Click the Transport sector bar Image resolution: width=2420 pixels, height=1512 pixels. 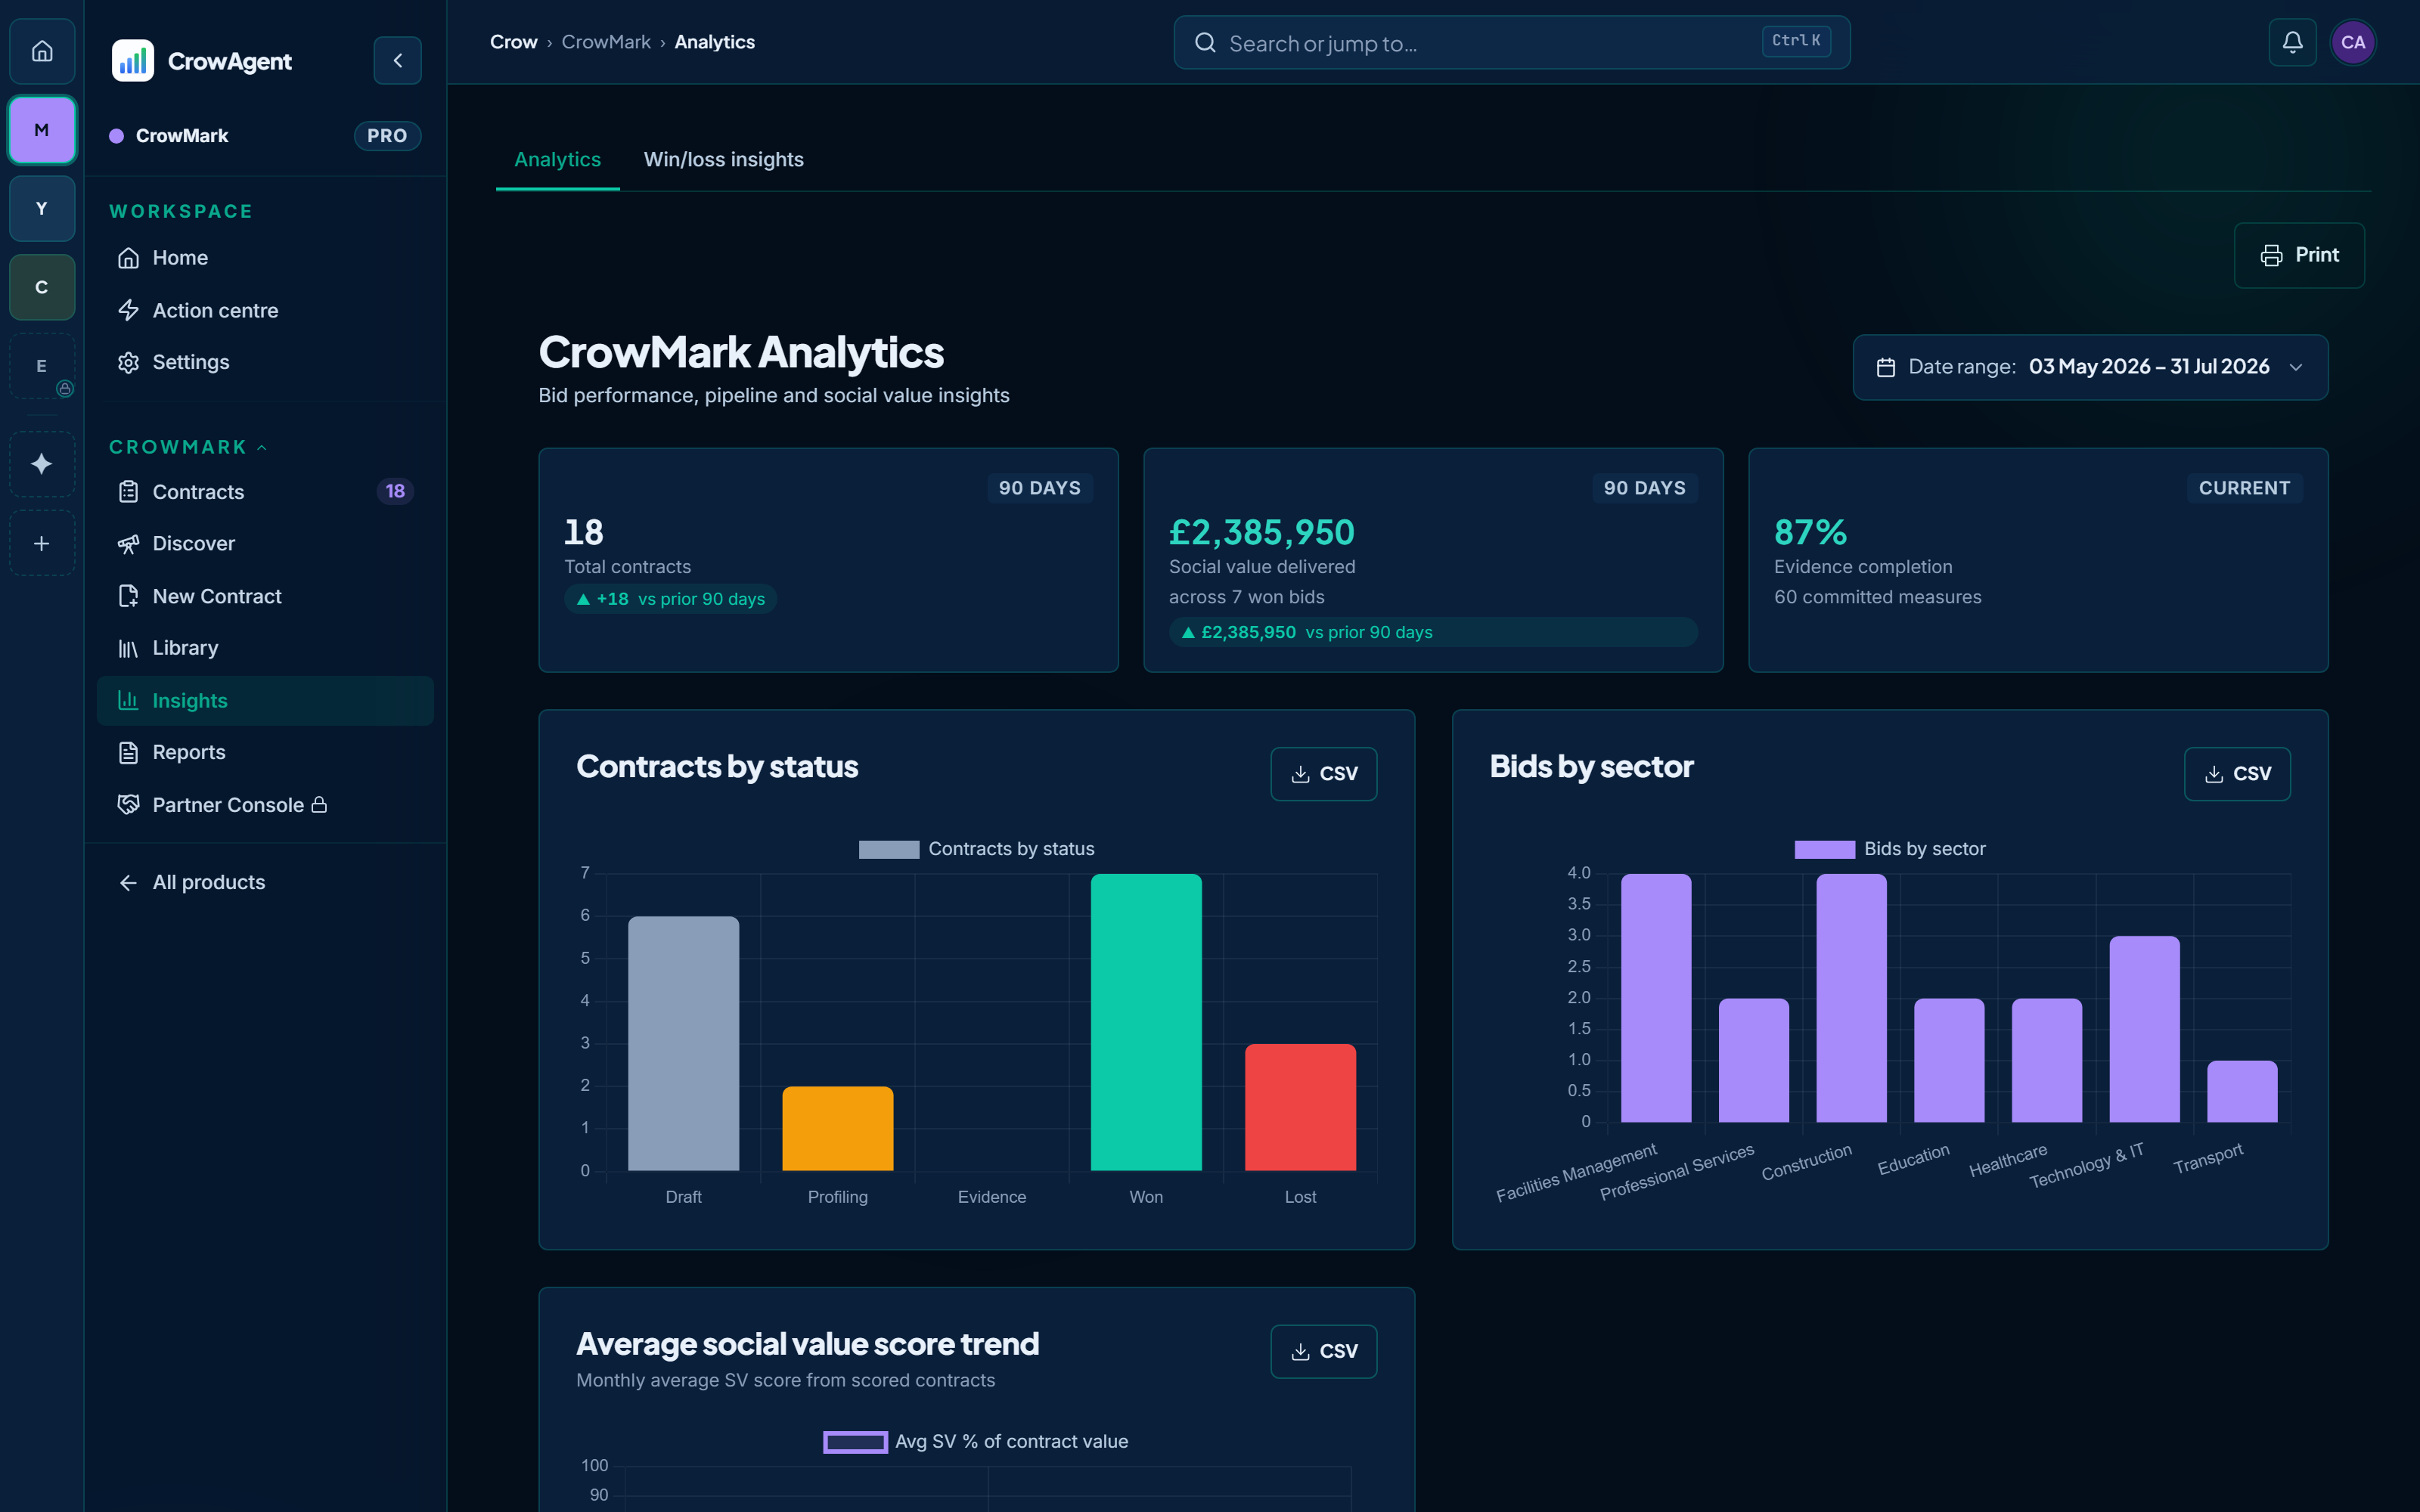[x=2242, y=1091]
